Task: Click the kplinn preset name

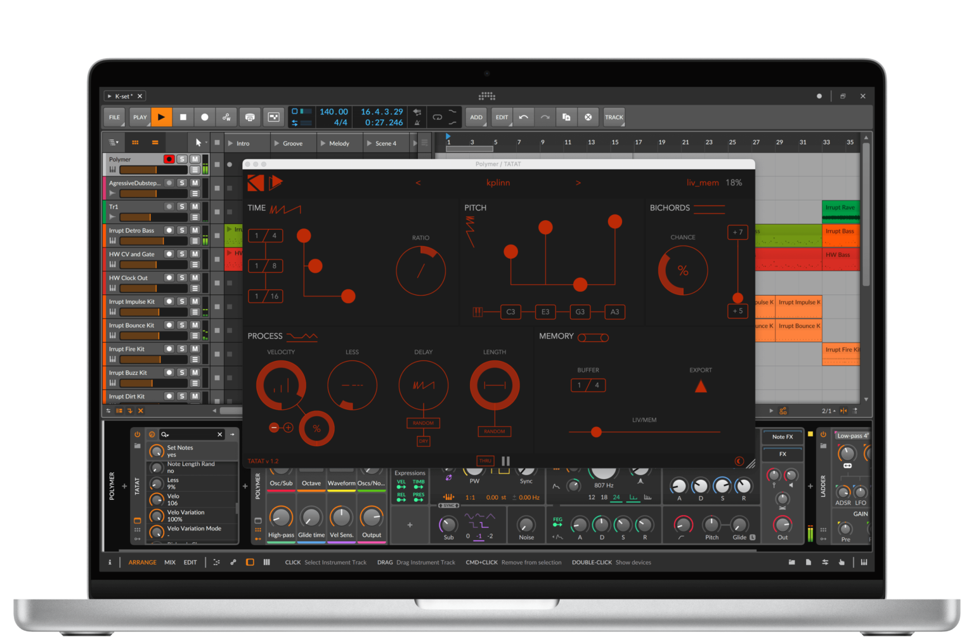Action: coord(498,183)
